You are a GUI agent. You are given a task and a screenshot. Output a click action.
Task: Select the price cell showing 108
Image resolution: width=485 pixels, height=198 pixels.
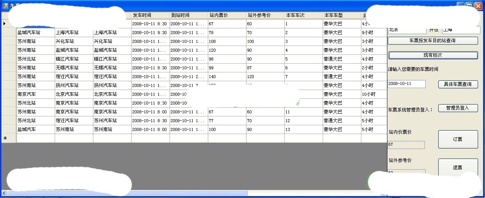click(x=227, y=41)
